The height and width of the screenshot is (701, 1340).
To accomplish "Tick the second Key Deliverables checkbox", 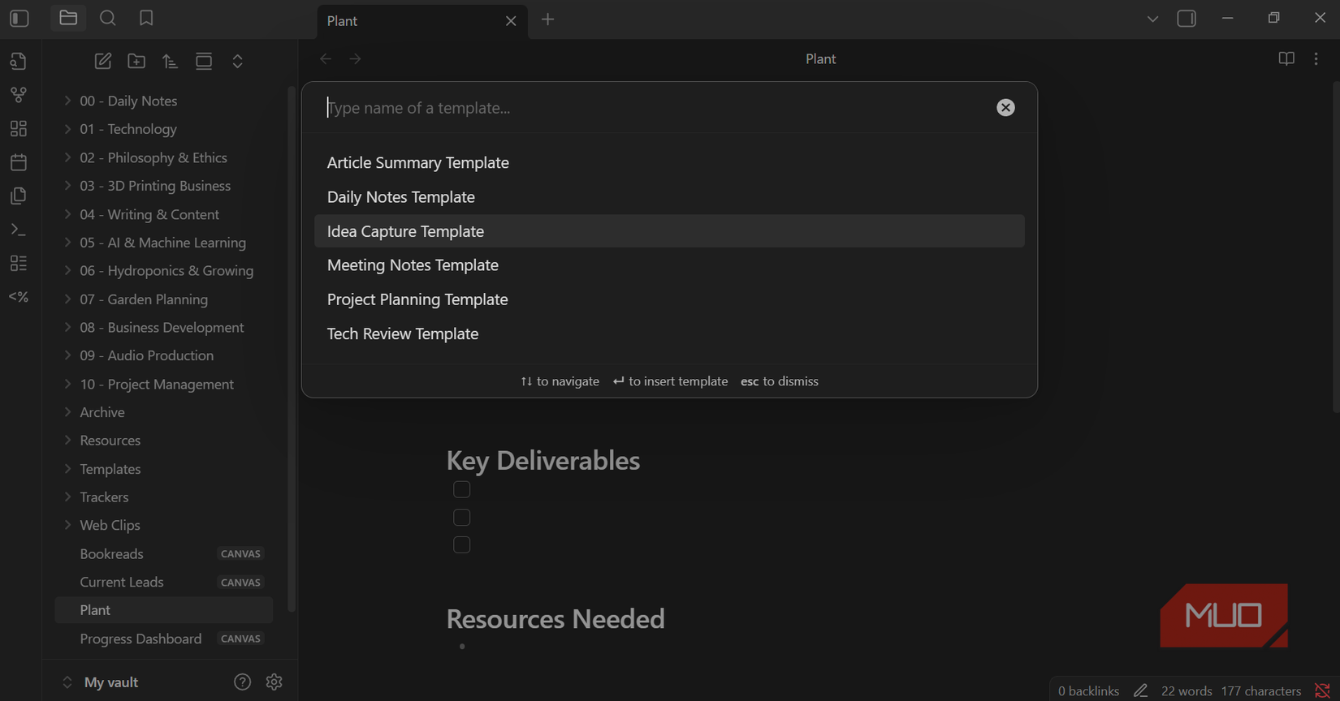I will [462, 517].
